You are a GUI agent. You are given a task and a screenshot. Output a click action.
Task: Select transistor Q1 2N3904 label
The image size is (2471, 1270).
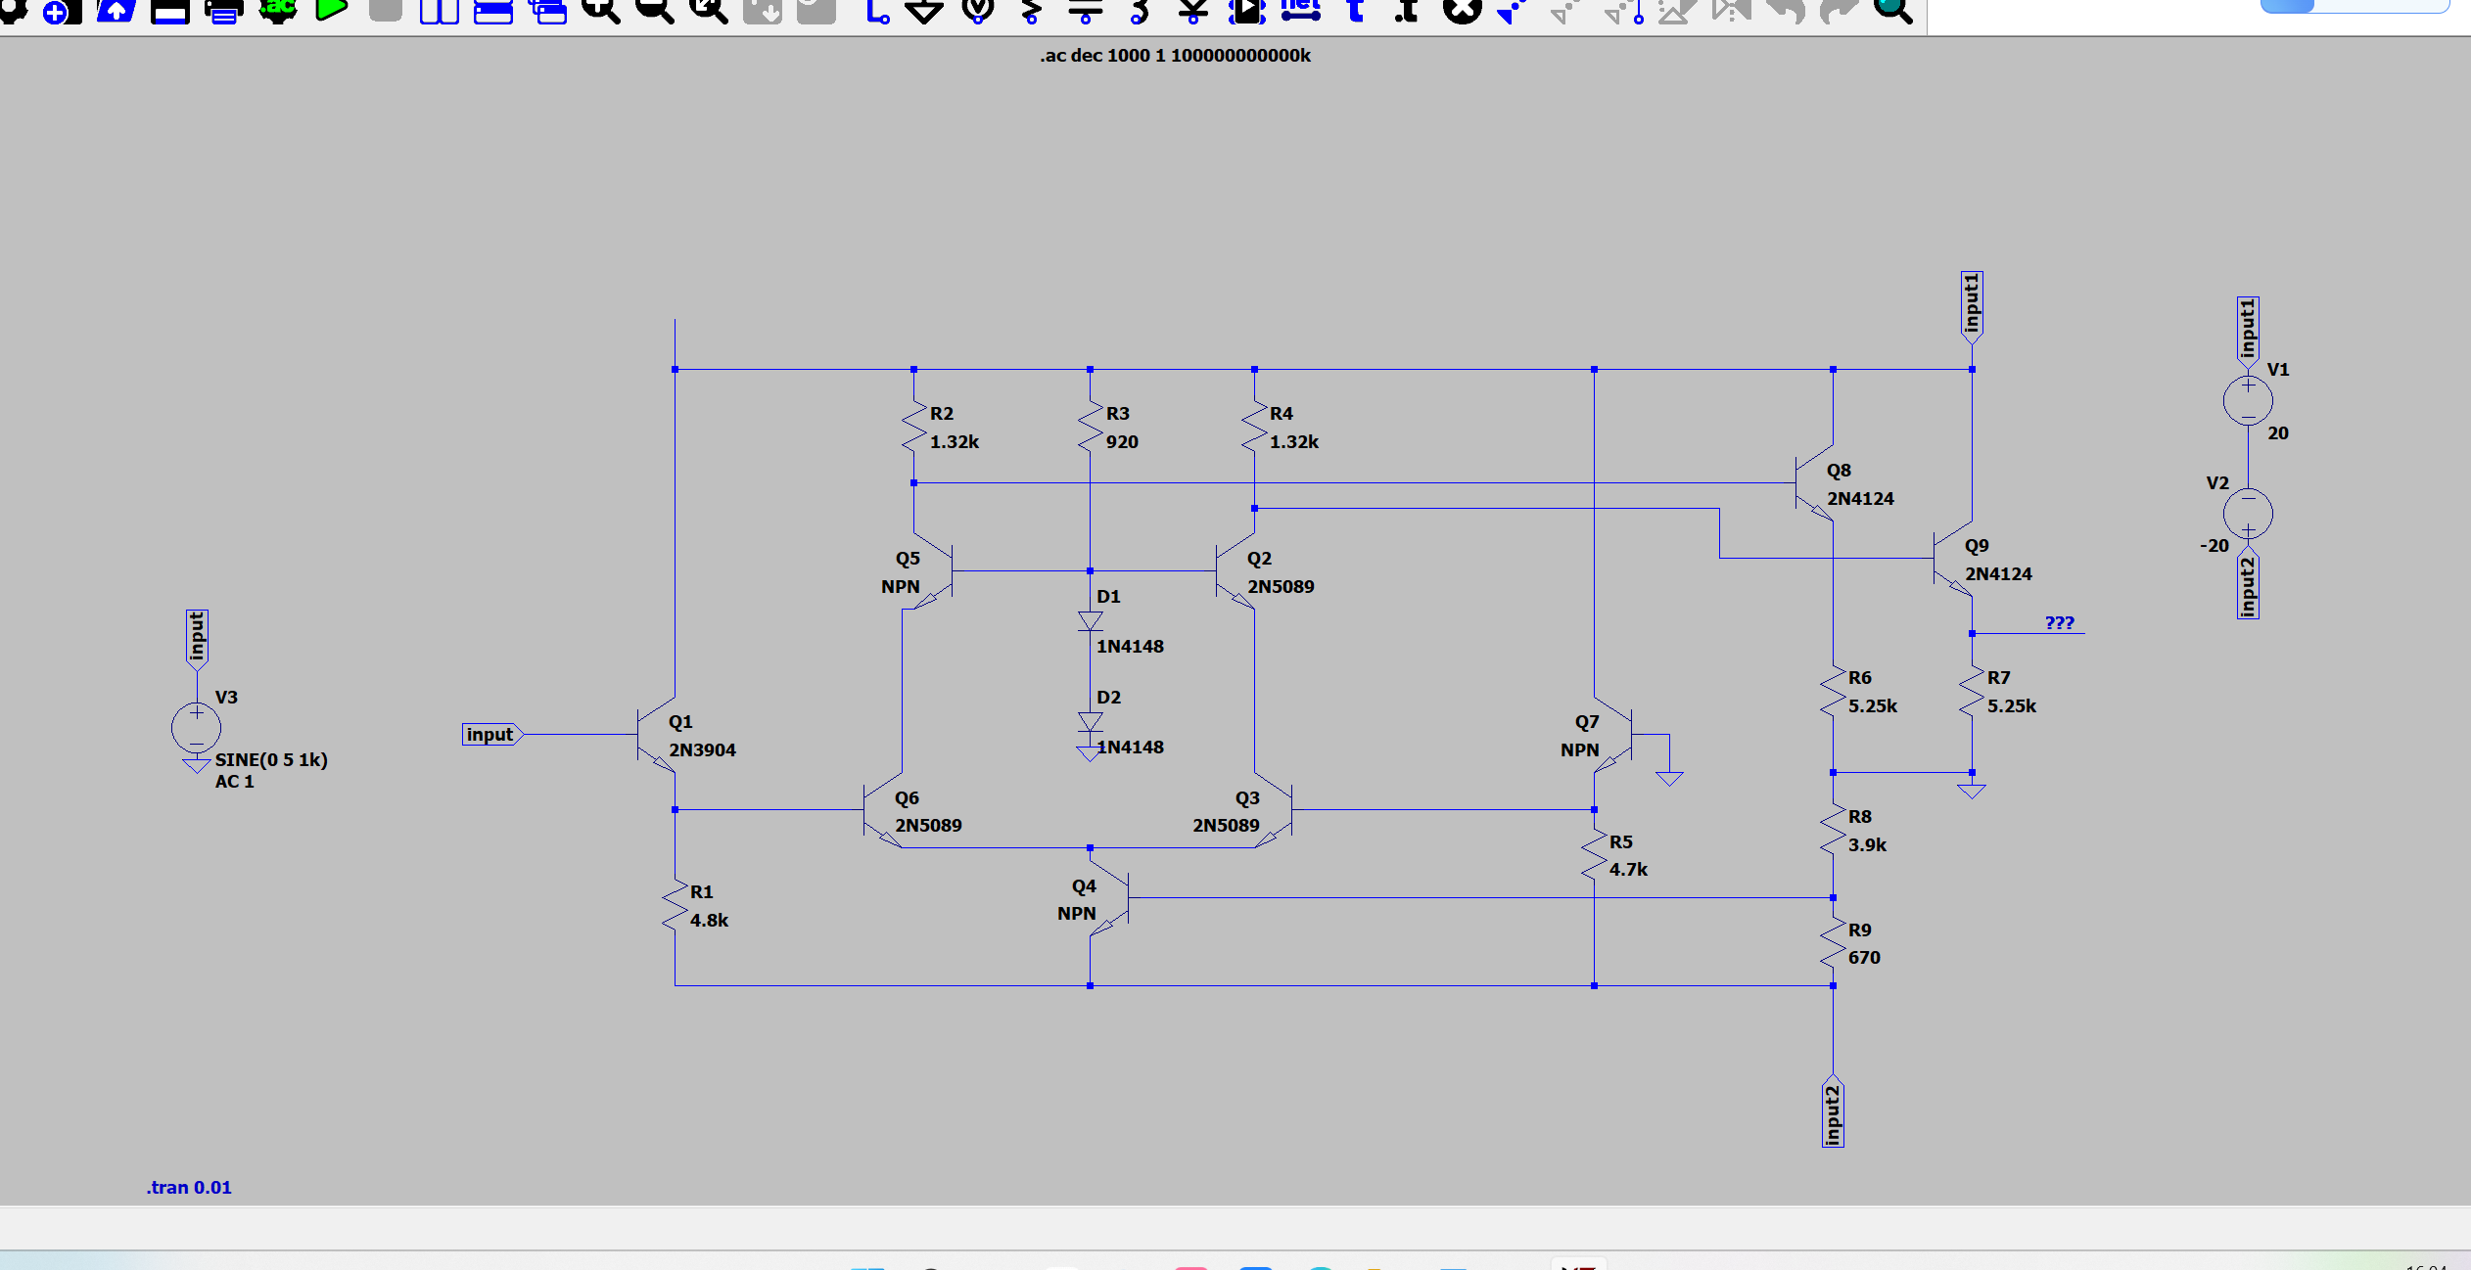coord(702,750)
